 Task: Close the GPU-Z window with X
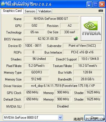[102, 4]
